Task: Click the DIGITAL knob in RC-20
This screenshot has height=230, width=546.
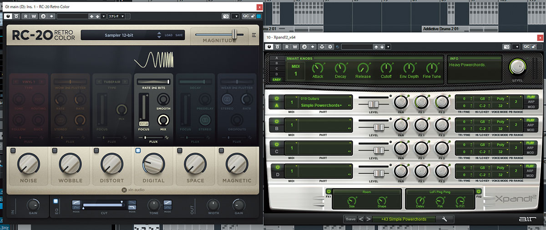Action: tap(153, 163)
